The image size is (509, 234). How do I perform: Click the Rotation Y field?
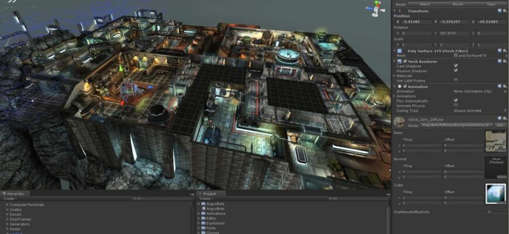(x=454, y=33)
